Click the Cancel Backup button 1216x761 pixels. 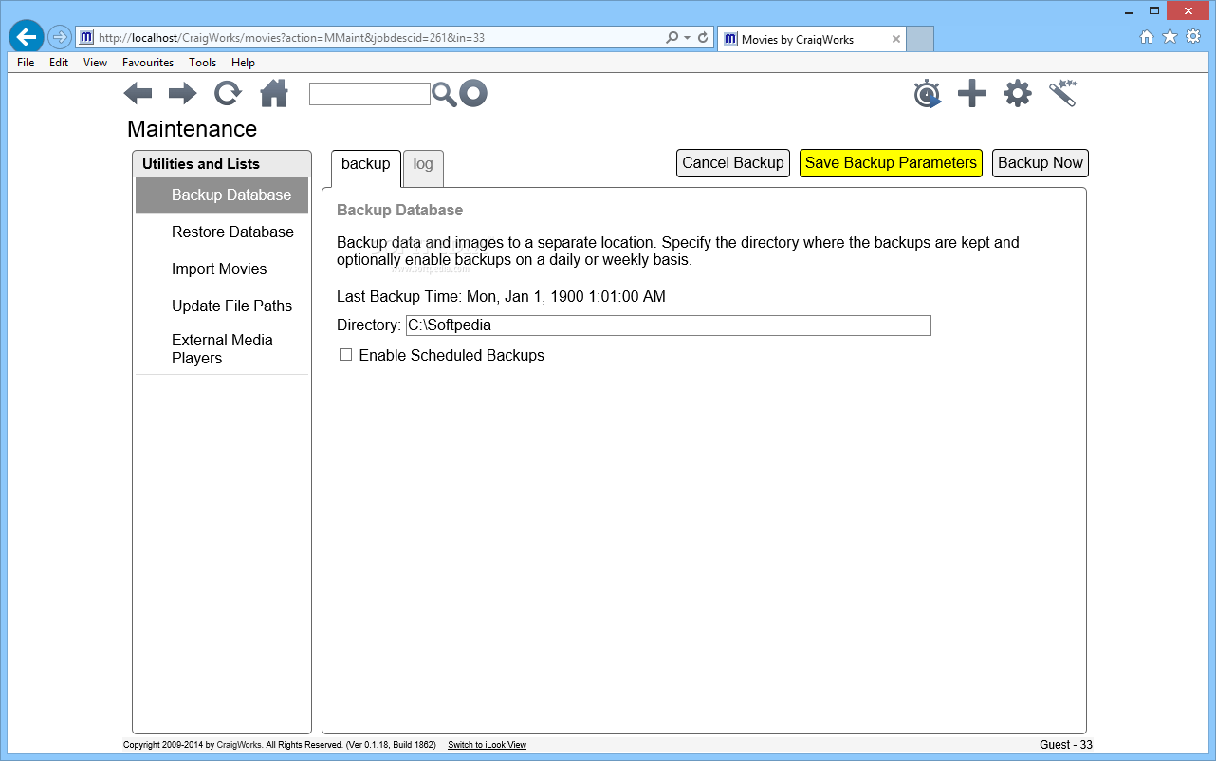point(733,163)
